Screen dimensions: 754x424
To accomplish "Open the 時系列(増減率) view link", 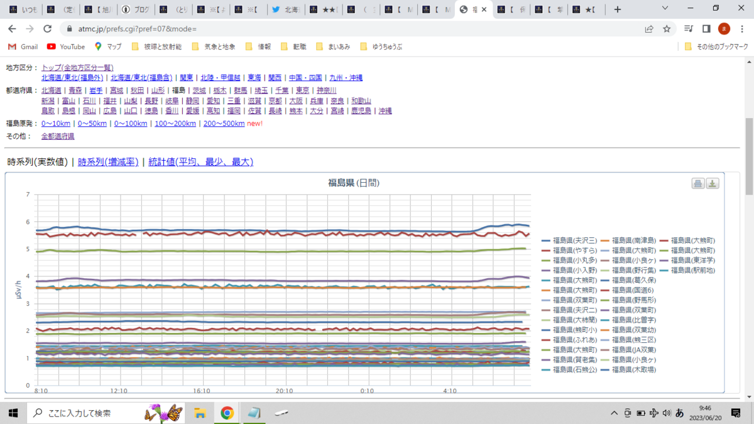I will point(107,162).
